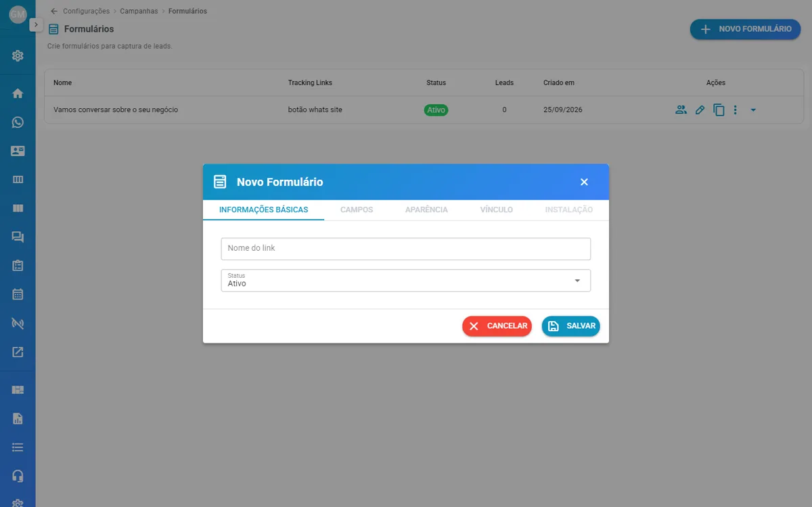Open the Status dropdown set to Ativo
Image resolution: width=812 pixels, height=507 pixels.
pyautogui.click(x=406, y=281)
